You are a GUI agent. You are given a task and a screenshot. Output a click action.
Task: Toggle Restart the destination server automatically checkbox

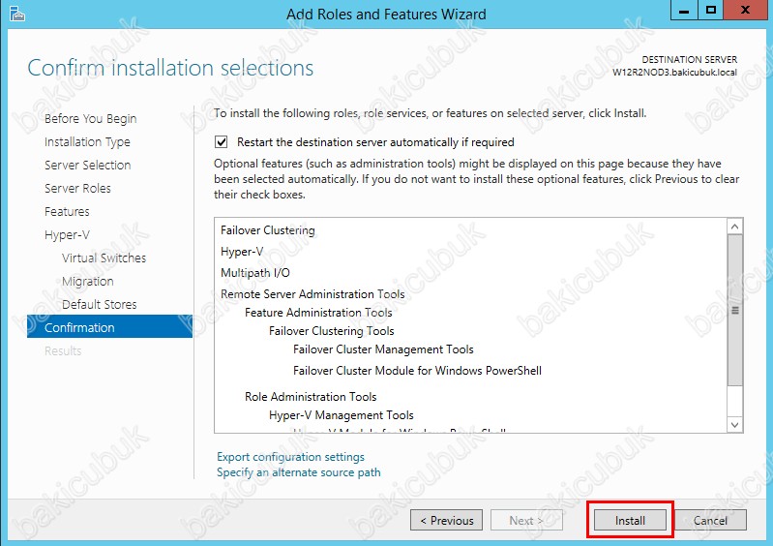pos(221,142)
